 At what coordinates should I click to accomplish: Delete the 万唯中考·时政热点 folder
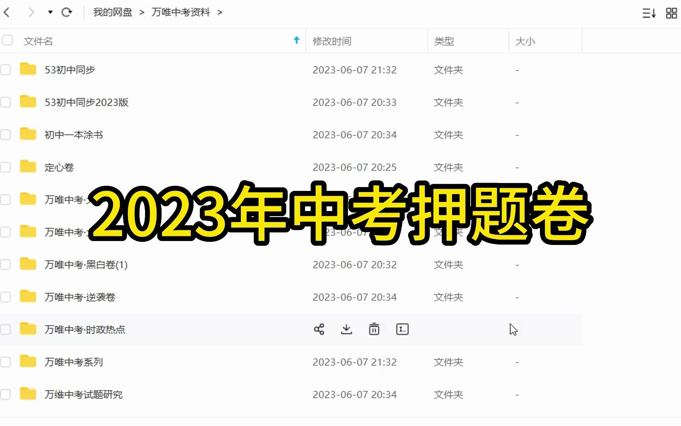tap(374, 329)
